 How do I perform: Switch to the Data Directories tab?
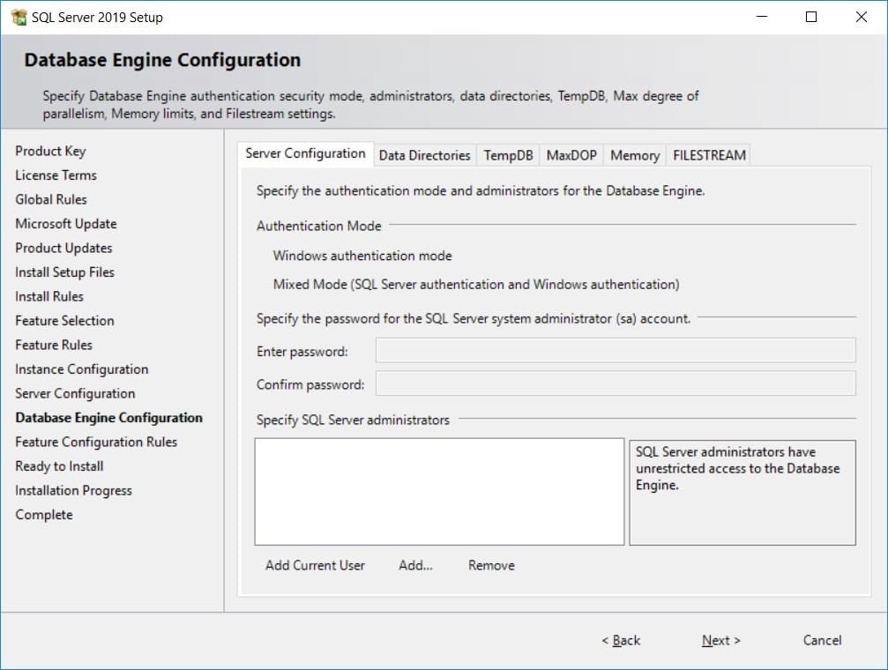(424, 155)
